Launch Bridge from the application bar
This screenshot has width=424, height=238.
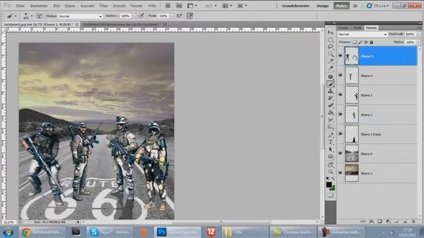[168, 6]
